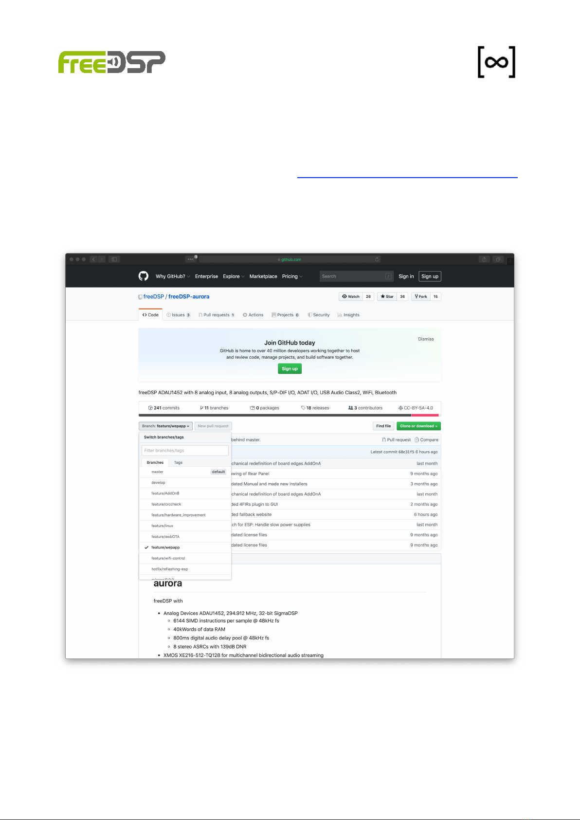Toggle the Safari sidebar button
The width and height of the screenshot is (580, 820).
coord(114,259)
